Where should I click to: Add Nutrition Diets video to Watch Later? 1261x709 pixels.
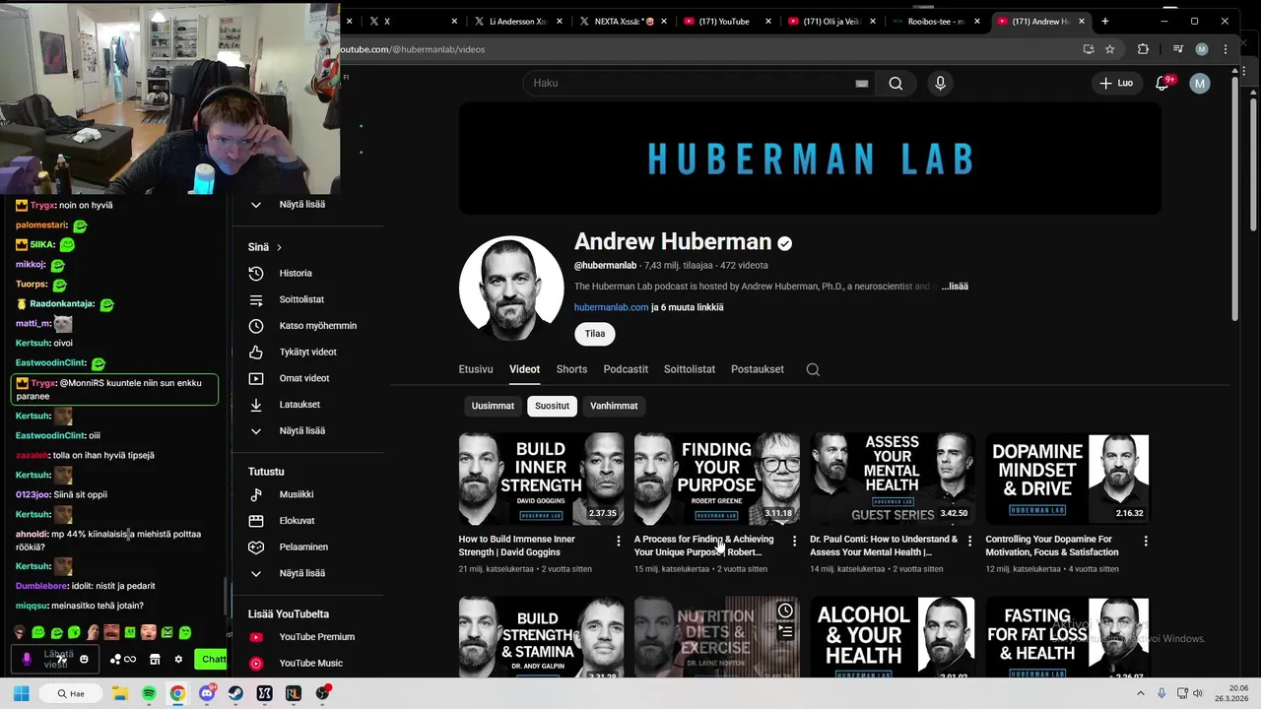(785, 611)
